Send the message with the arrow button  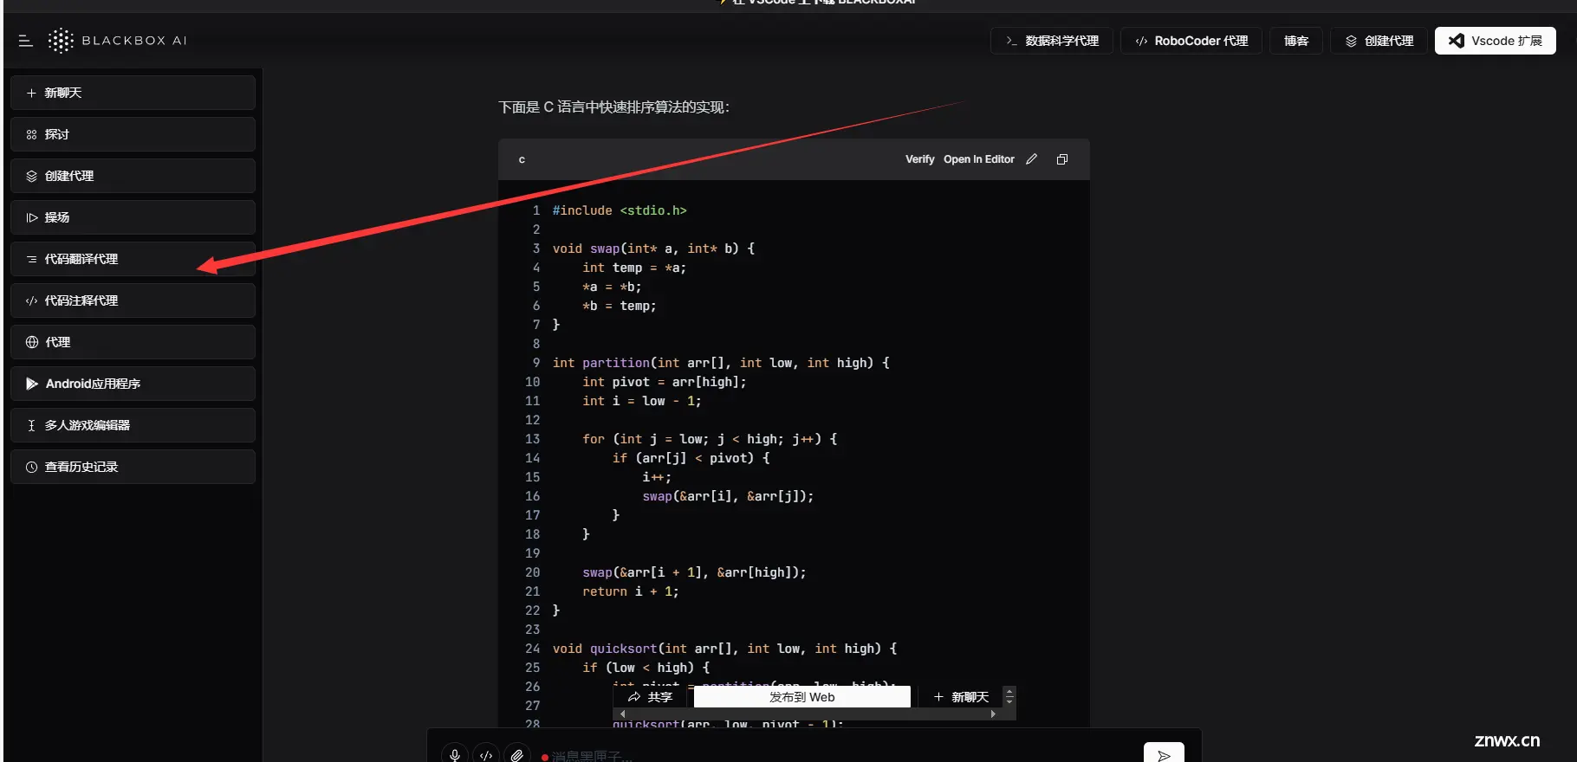[1164, 754]
